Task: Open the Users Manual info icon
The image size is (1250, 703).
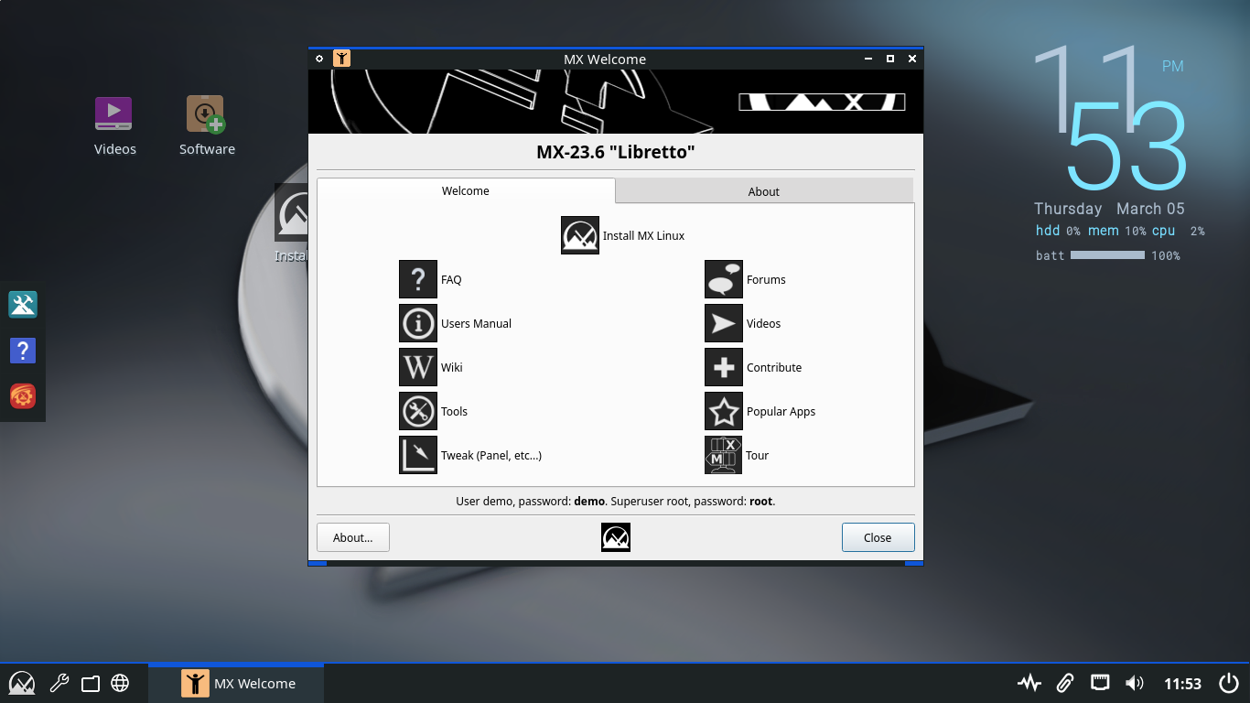Action: tap(418, 323)
